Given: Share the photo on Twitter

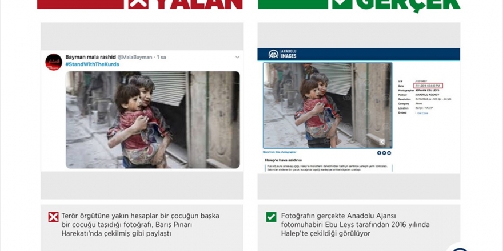Looking at the screenshot, I should point(384,153).
